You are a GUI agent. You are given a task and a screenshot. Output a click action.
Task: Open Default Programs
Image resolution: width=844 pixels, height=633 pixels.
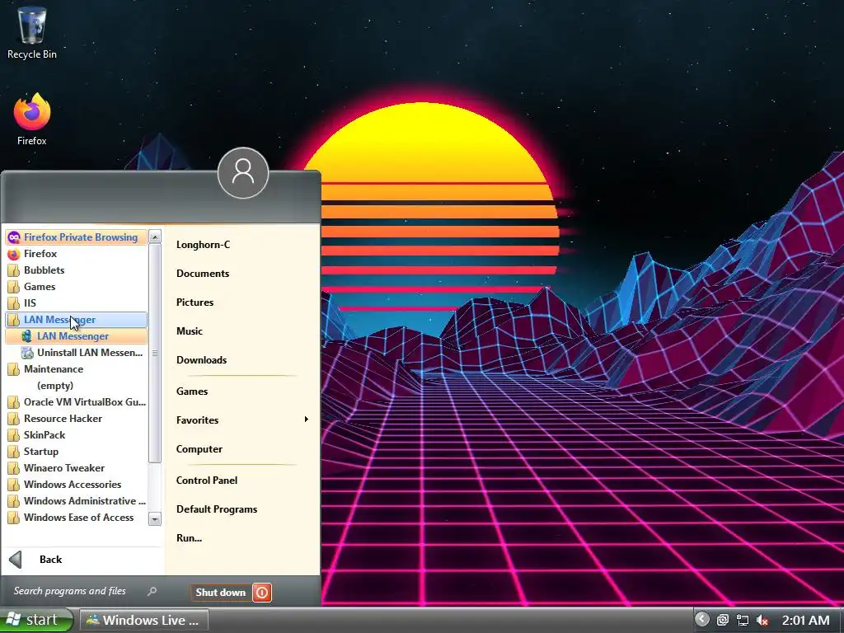217,509
